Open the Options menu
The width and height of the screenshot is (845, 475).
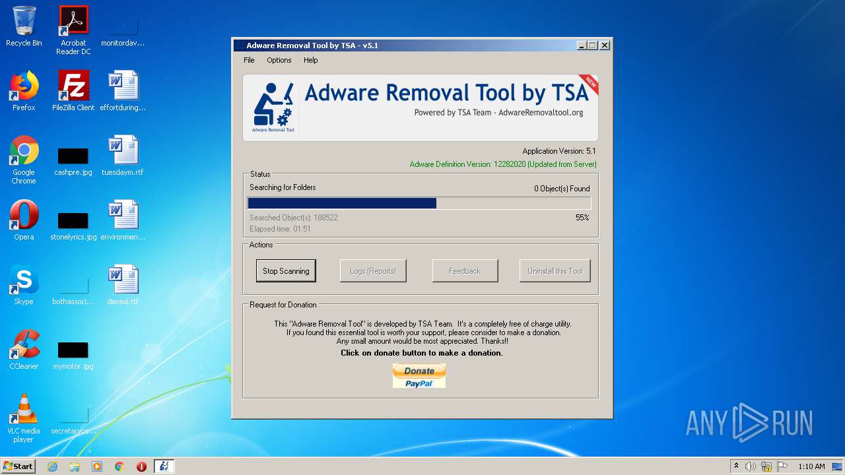(279, 60)
